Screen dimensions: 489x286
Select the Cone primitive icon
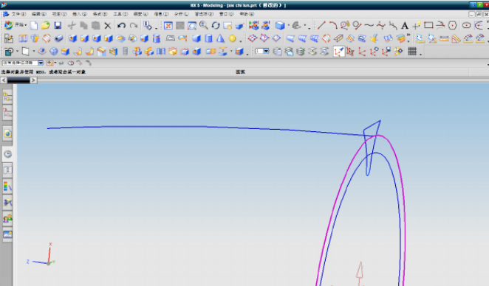(220, 38)
